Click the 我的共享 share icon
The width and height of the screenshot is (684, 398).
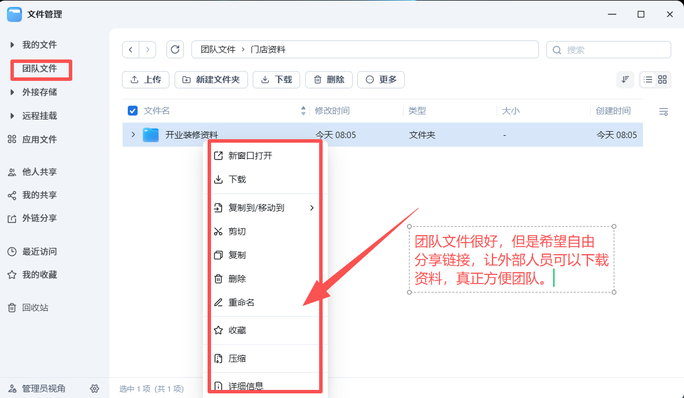coord(12,195)
